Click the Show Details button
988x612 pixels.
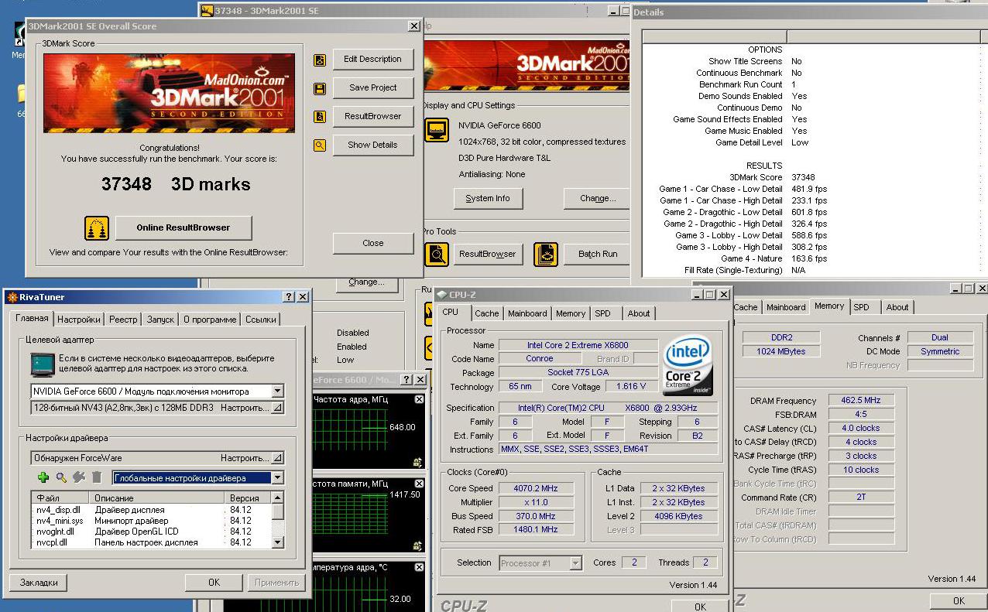[x=373, y=145]
